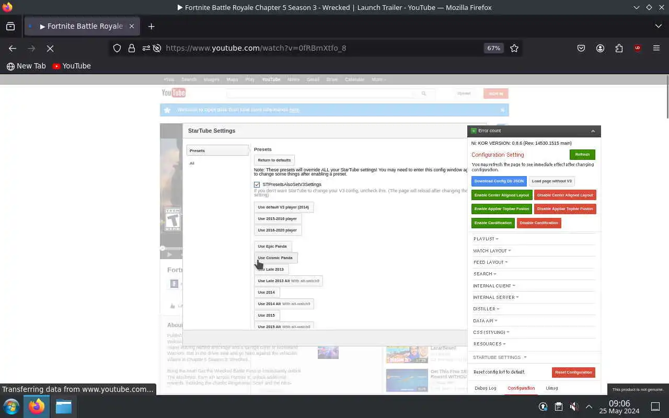Select Presets in StarTube sidebar
The height and width of the screenshot is (418, 669).
[217, 150]
